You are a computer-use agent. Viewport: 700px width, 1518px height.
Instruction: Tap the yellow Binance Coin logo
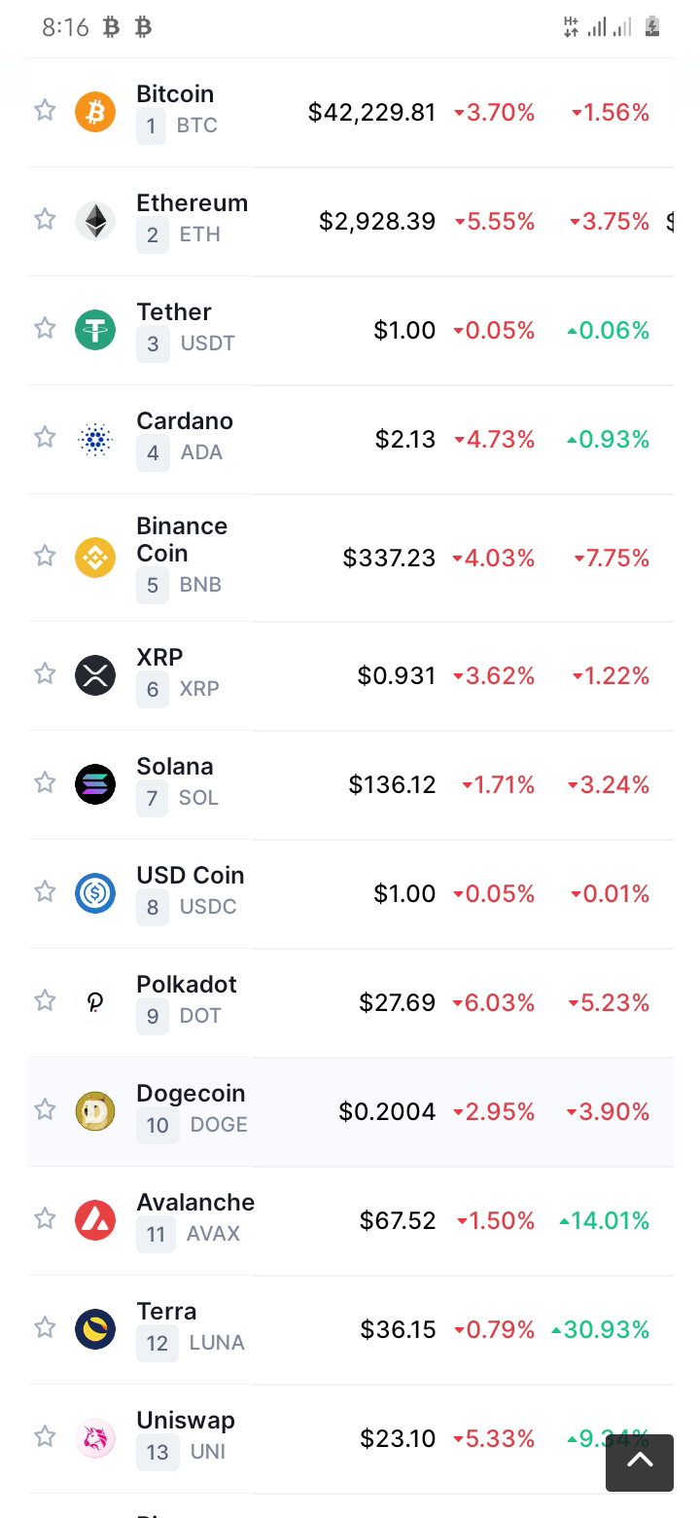coord(95,558)
